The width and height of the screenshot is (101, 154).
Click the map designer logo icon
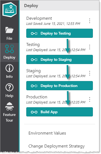9,10
